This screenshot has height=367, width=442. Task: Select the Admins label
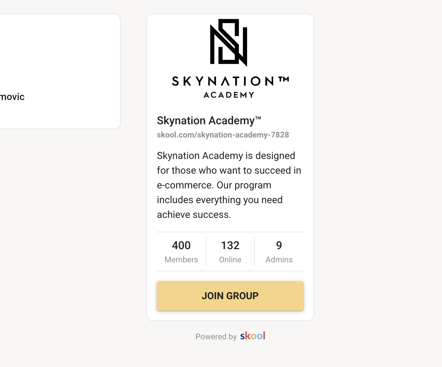click(279, 260)
